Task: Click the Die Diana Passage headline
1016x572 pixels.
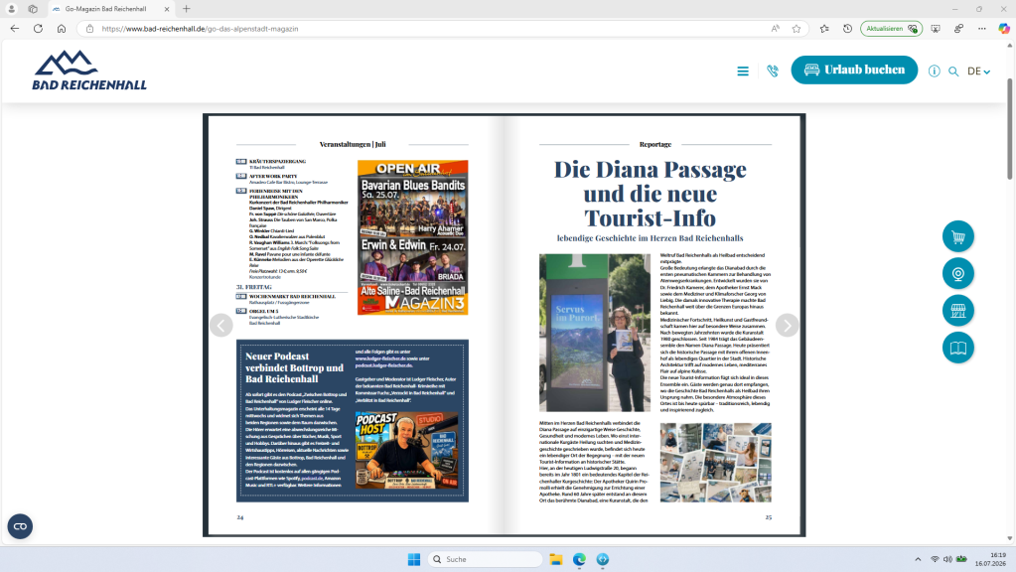Action: [x=651, y=193]
